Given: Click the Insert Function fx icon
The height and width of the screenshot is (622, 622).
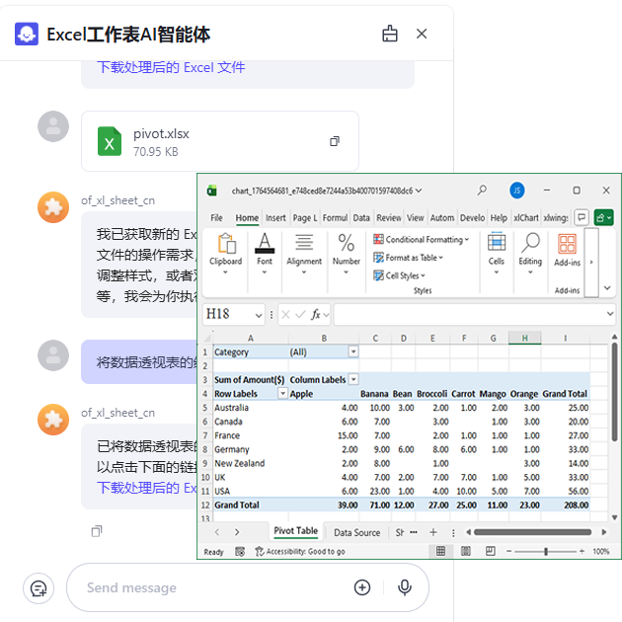Looking at the screenshot, I should tap(316, 315).
